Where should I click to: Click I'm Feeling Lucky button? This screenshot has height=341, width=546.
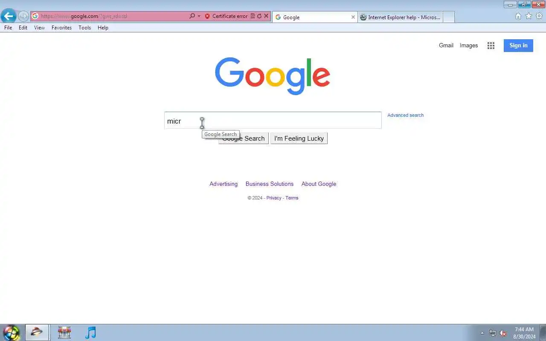[299, 139]
